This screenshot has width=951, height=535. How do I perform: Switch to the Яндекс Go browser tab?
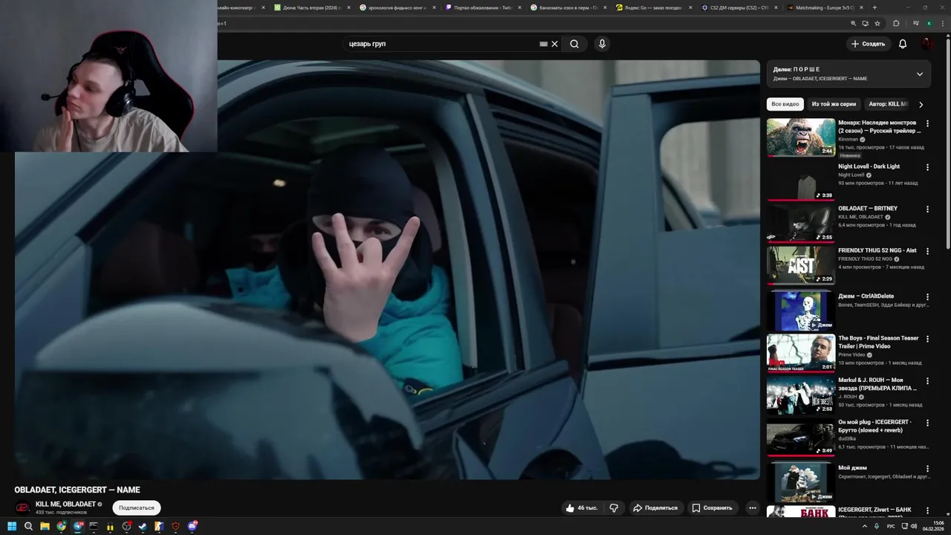(654, 7)
